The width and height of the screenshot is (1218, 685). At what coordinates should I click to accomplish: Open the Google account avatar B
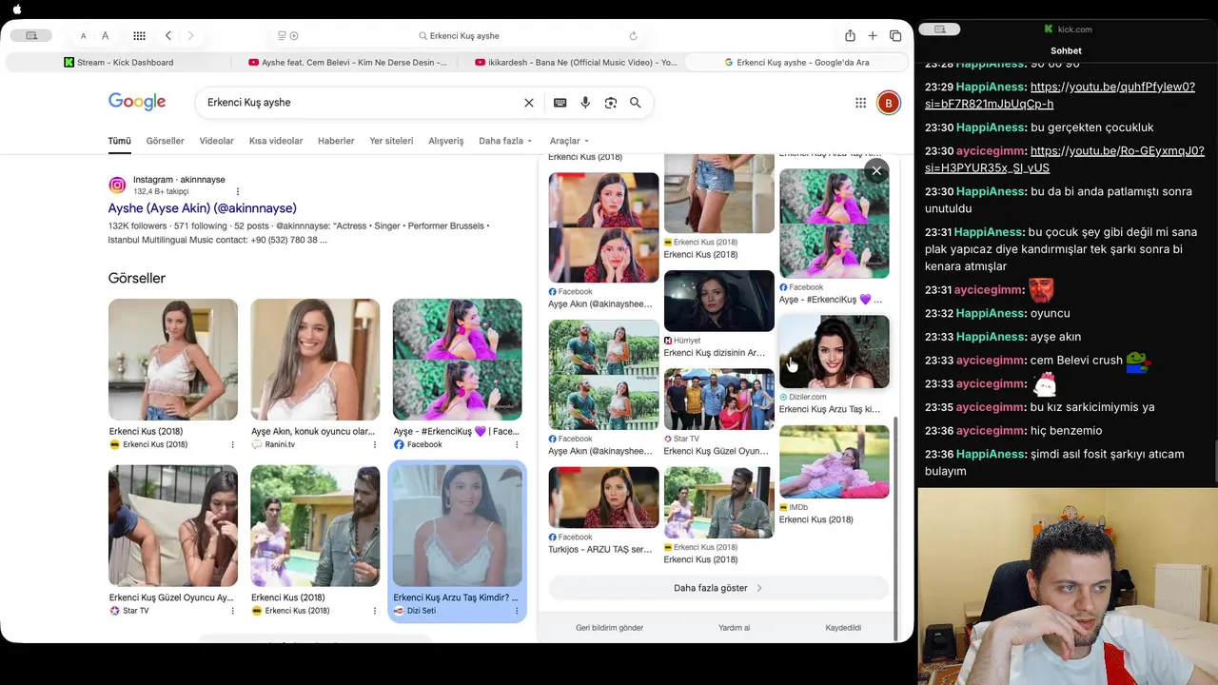coord(888,103)
